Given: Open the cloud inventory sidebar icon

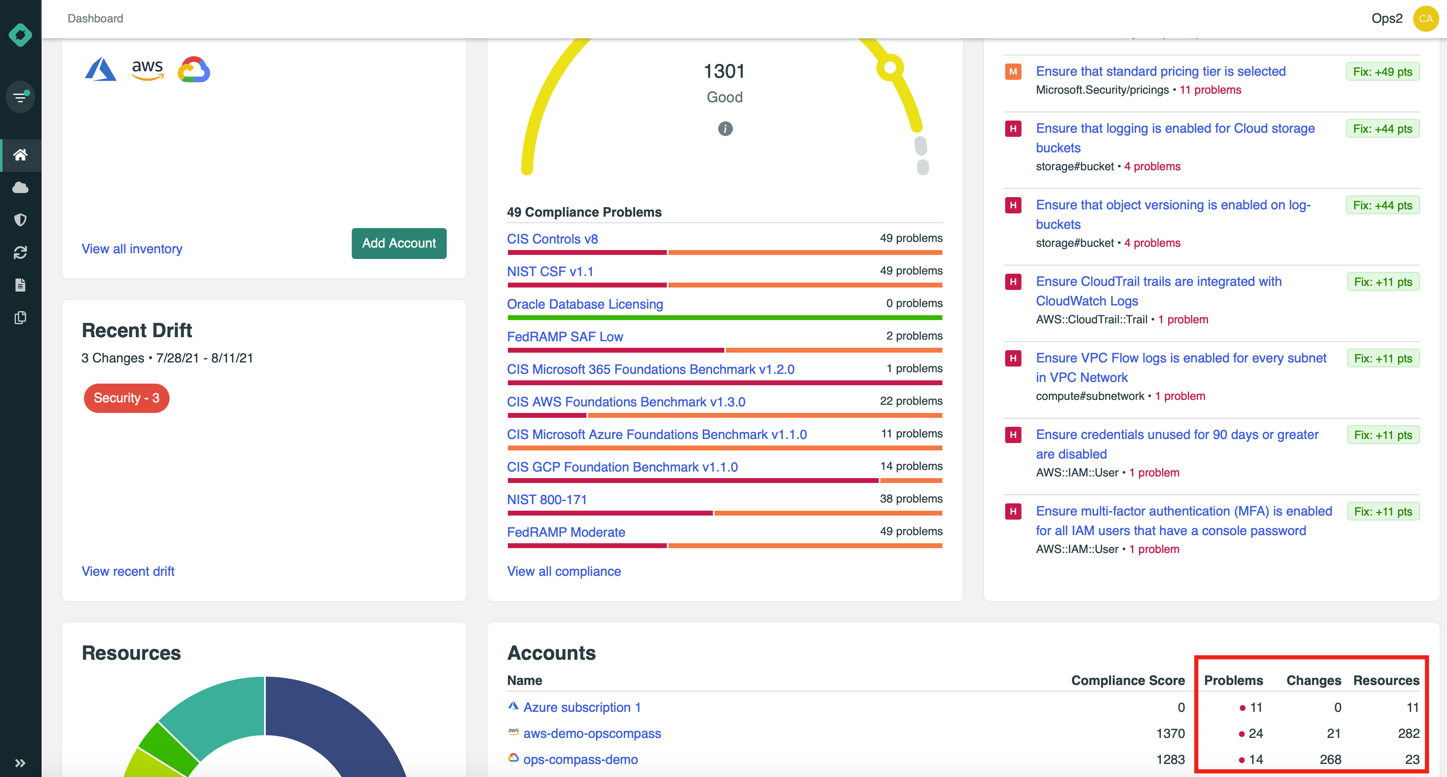Looking at the screenshot, I should coord(20,187).
